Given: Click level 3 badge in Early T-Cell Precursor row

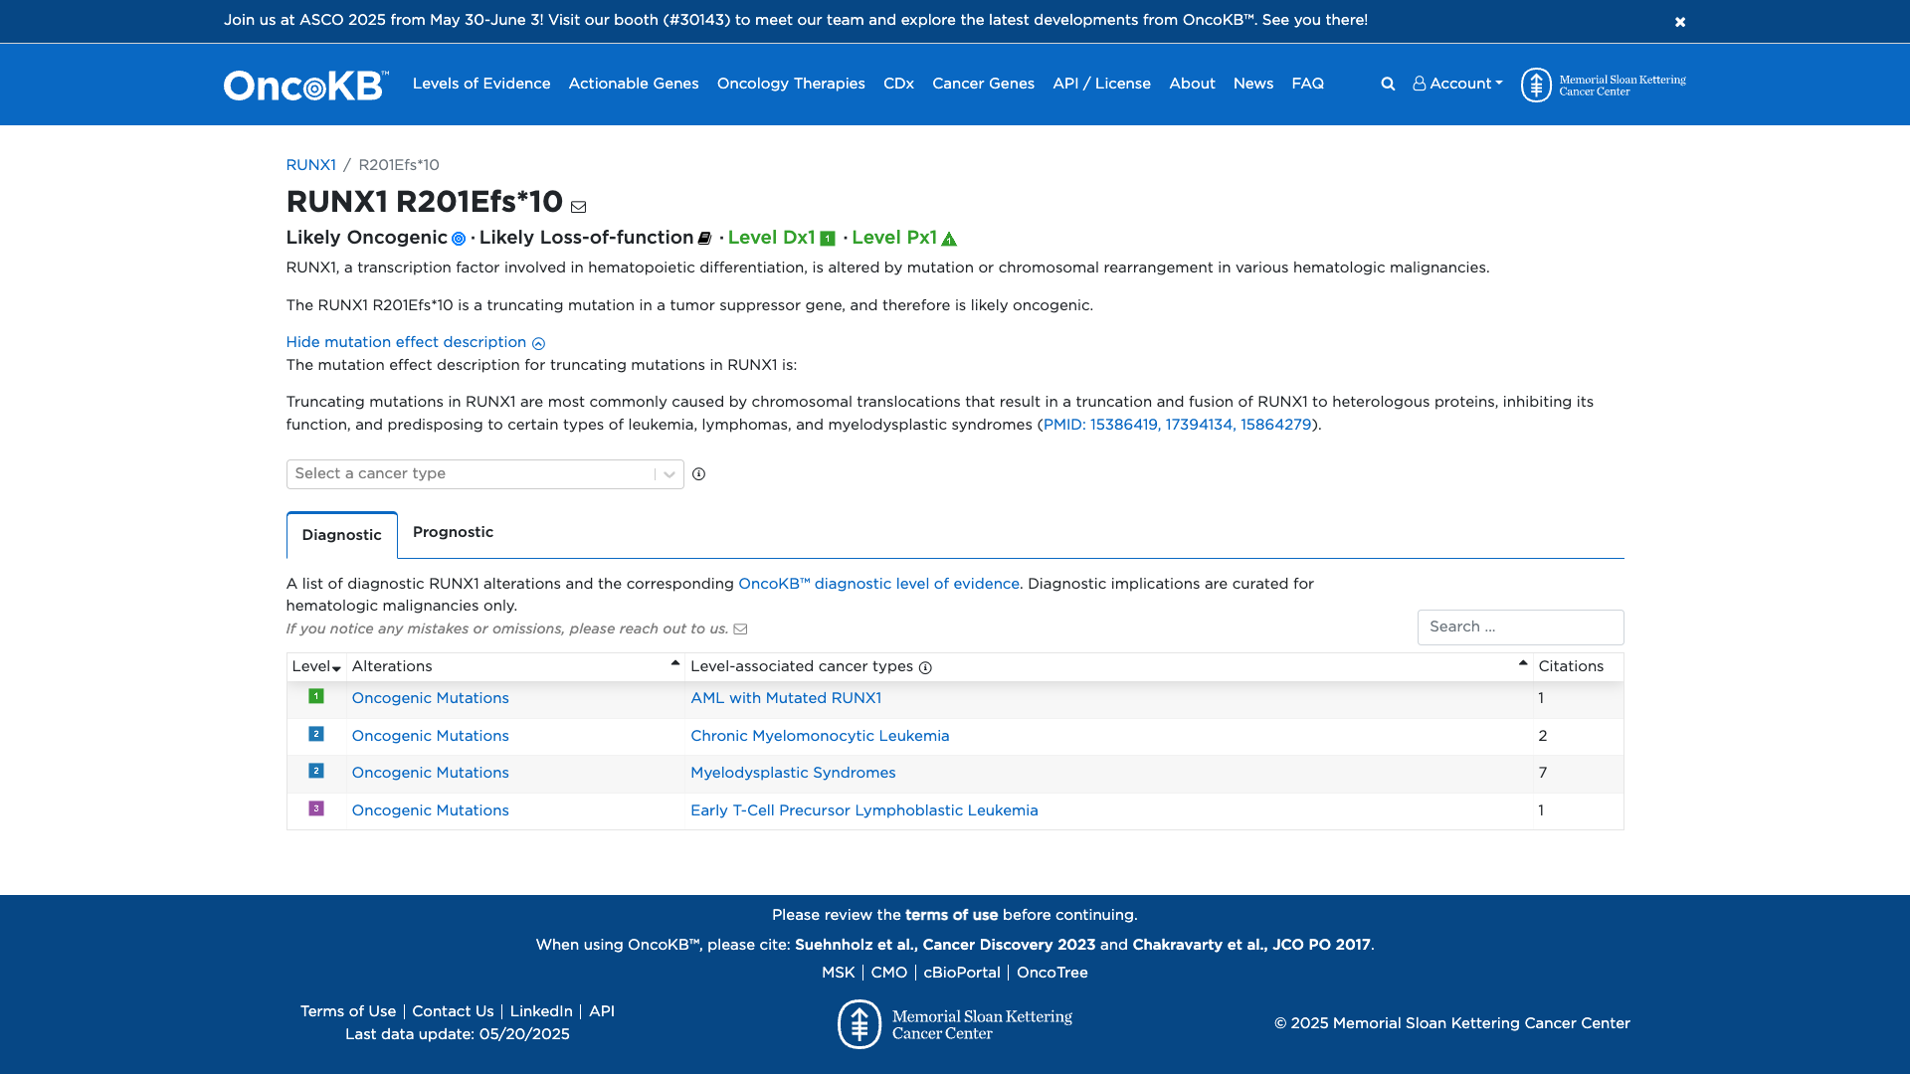Looking at the screenshot, I should (316, 809).
